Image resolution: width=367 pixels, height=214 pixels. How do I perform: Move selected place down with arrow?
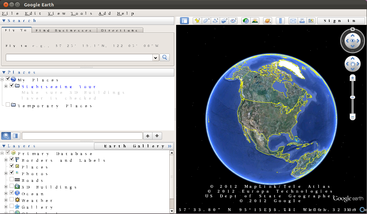157,136
